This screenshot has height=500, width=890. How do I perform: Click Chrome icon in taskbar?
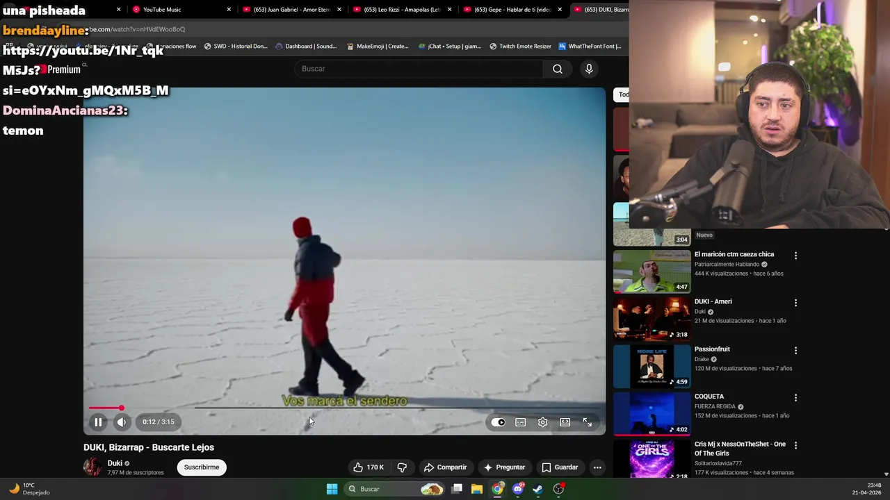[x=497, y=489]
